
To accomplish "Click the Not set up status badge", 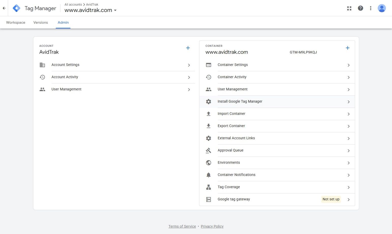I will pos(331,199).
